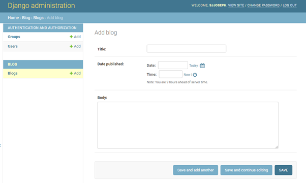
Task: Click the Today shortcut link
Action: click(x=194, y=66)
